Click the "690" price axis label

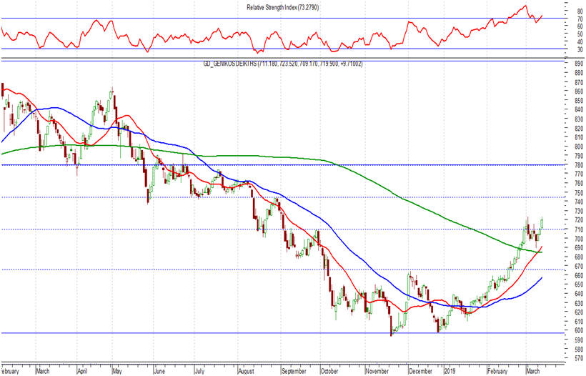pos(579,247)
